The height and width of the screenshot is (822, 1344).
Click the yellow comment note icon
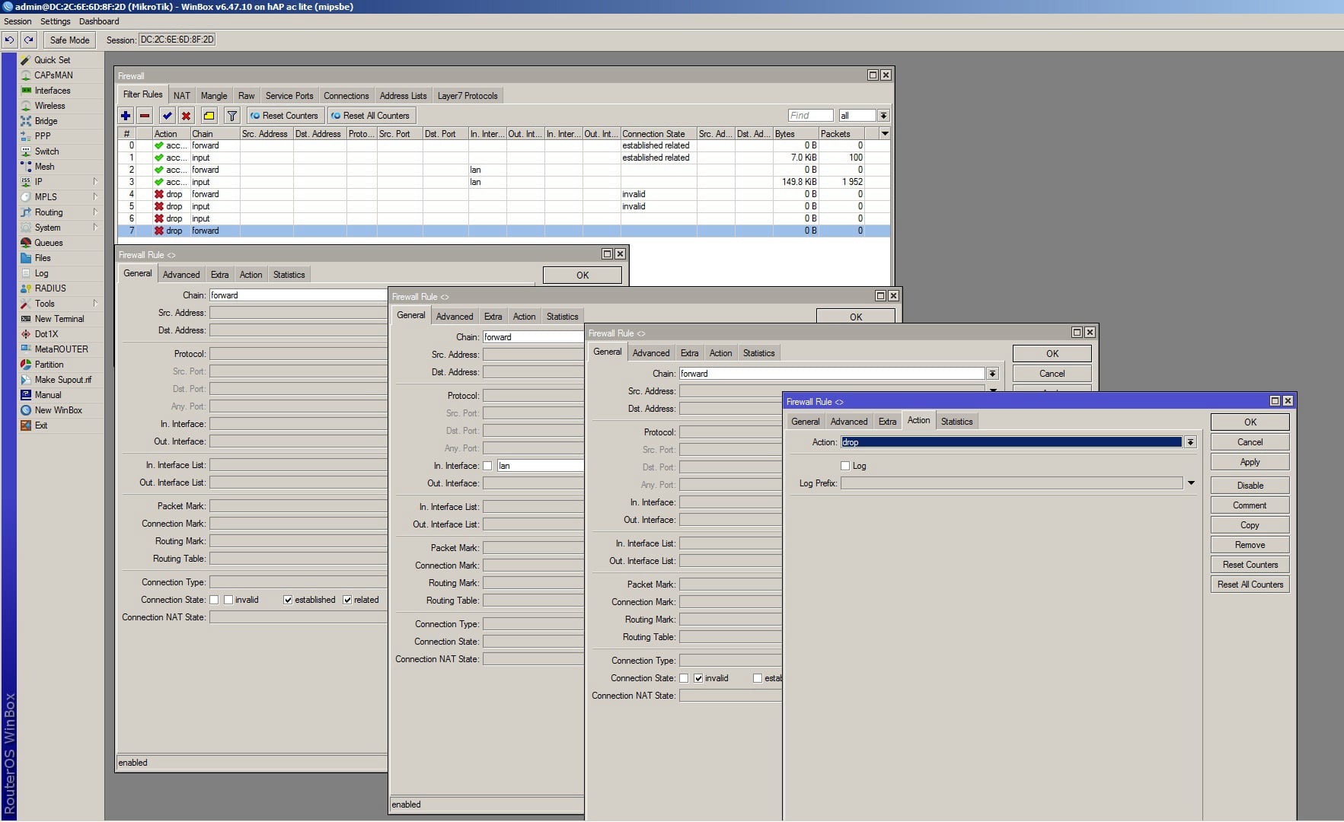pyautogui.click(x=209, y=116)
